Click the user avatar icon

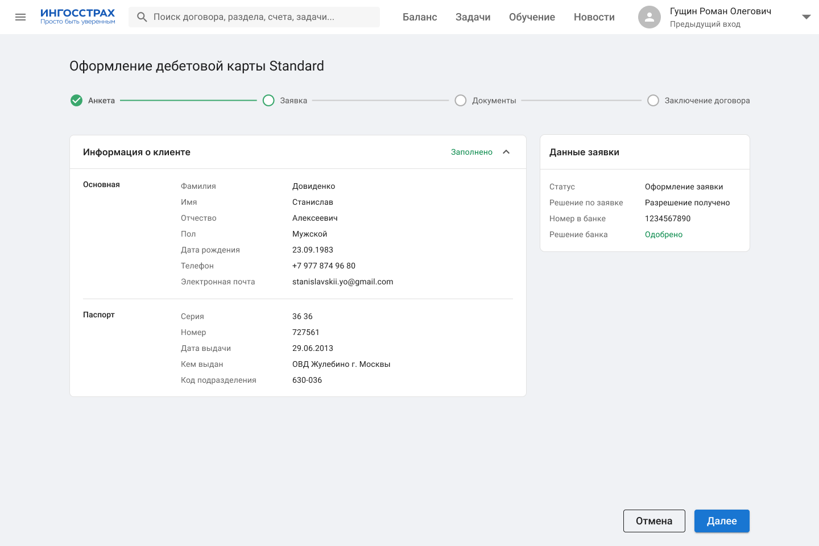coord(649,17)
